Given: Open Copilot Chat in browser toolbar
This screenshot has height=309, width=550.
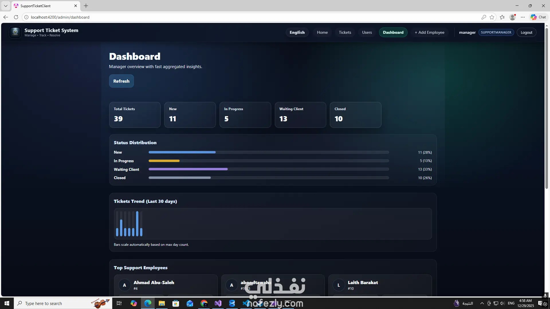Looking at the screenshot, I should [x=538, y=17].
